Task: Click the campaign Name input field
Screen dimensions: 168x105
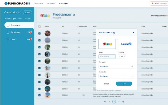Action: tap(107, 57)
